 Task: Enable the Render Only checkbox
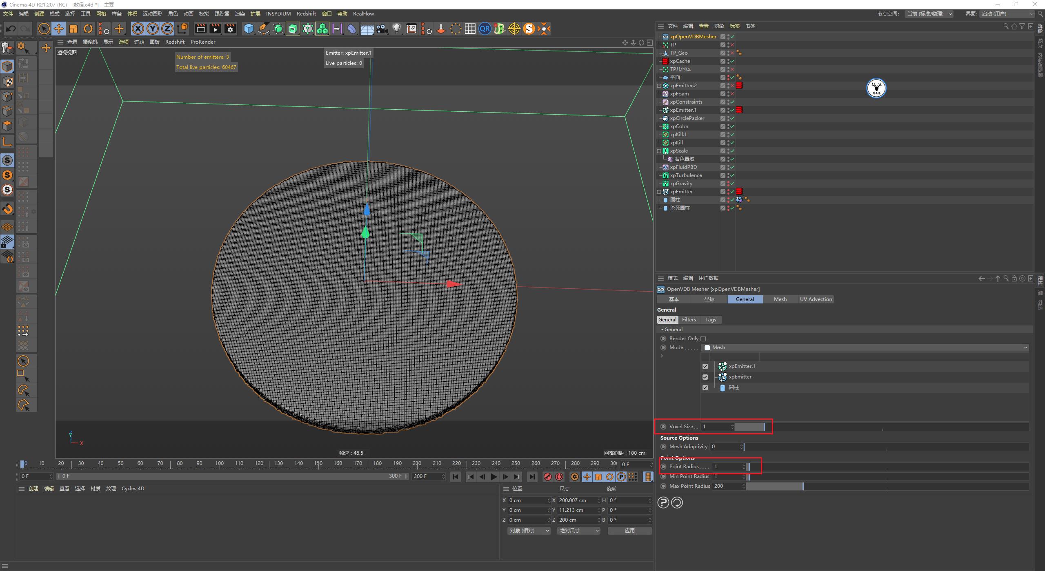tap(703, 338)
